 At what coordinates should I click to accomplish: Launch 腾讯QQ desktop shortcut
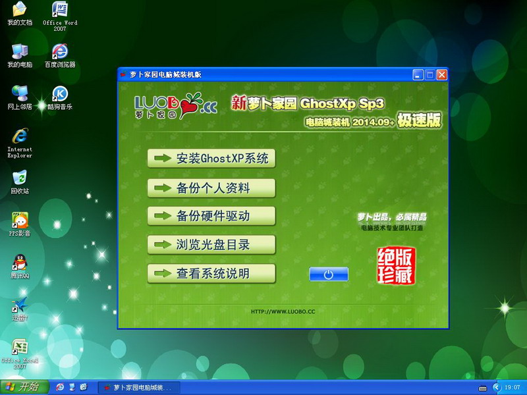(20, 267)
